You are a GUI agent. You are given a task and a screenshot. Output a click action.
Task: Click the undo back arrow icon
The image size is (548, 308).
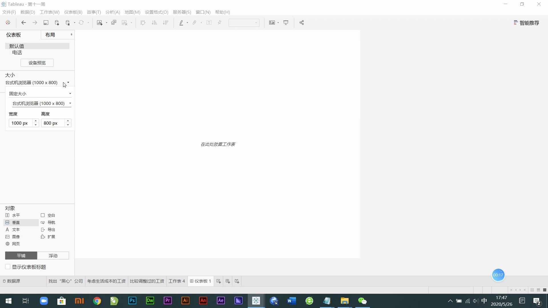point(24,23)
